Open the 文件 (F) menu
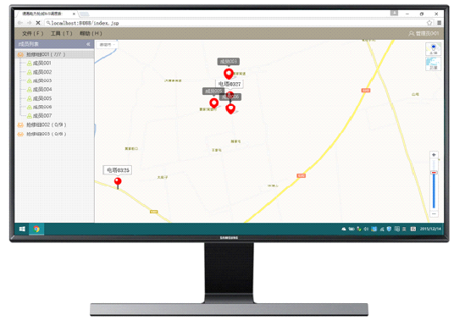 point(33,34)
